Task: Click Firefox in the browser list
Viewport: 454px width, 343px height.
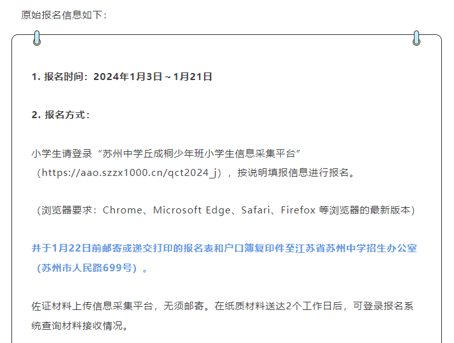Action: coord(298,210)
